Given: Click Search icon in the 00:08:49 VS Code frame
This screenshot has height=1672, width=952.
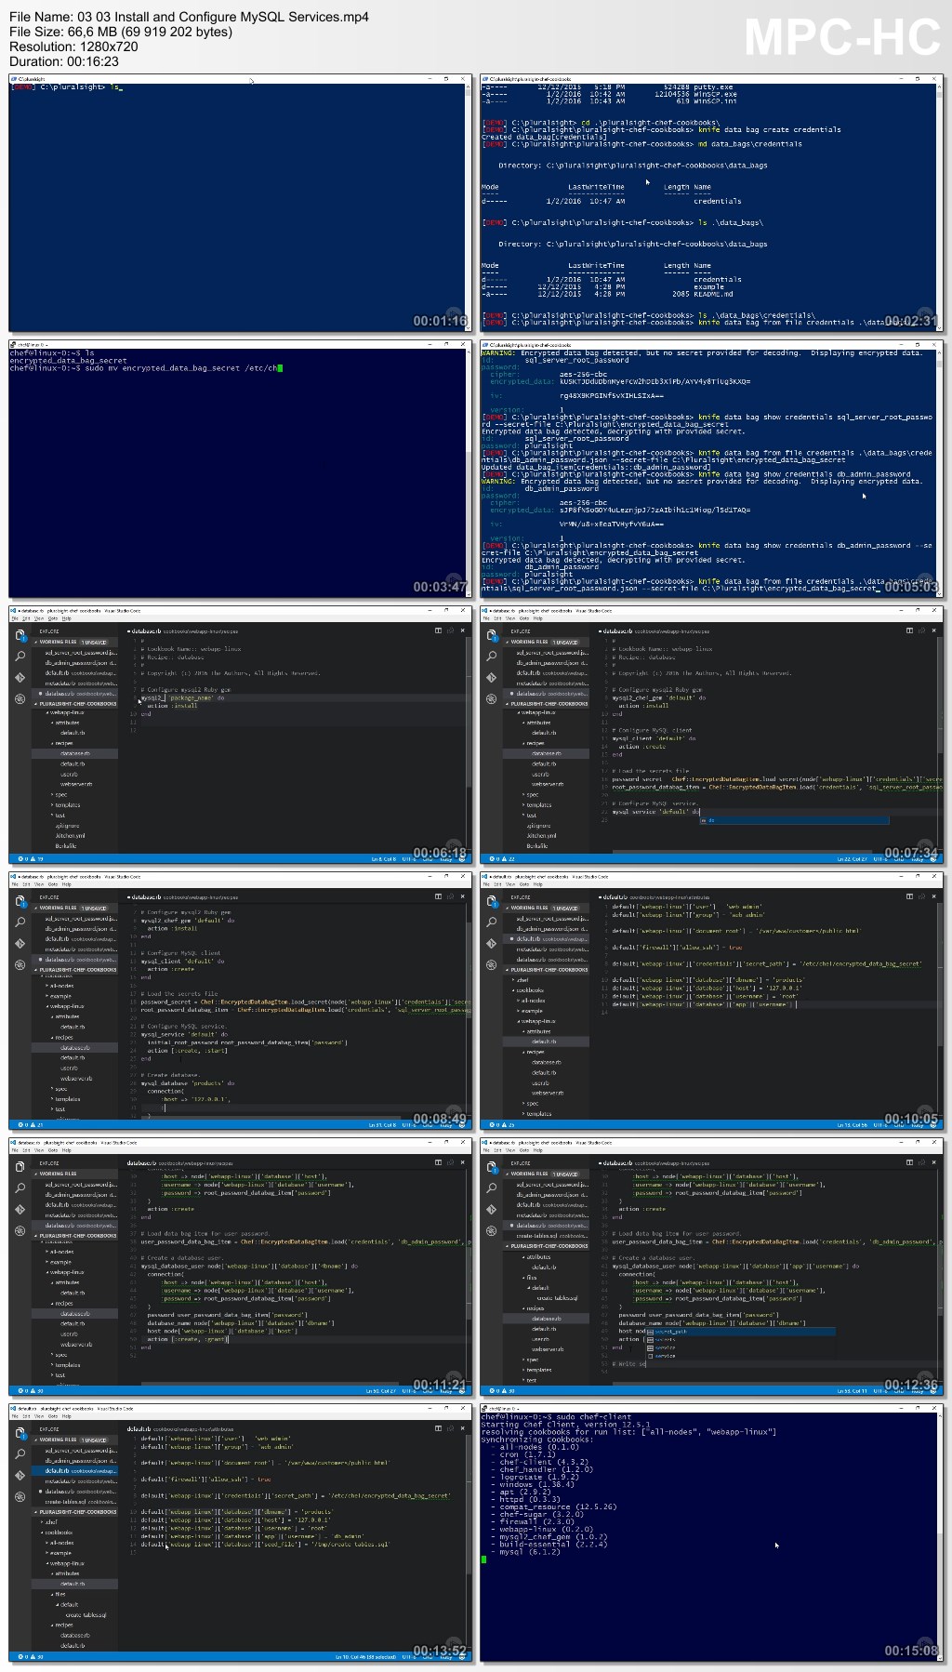Looking at the screenshot, I should click(20, 922).
